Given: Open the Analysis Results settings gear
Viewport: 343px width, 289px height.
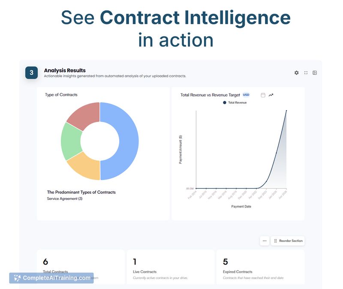Looking at the screenshot, I should coord(296,73).
